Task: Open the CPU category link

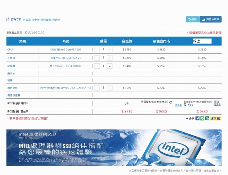Action: [10, 50]
